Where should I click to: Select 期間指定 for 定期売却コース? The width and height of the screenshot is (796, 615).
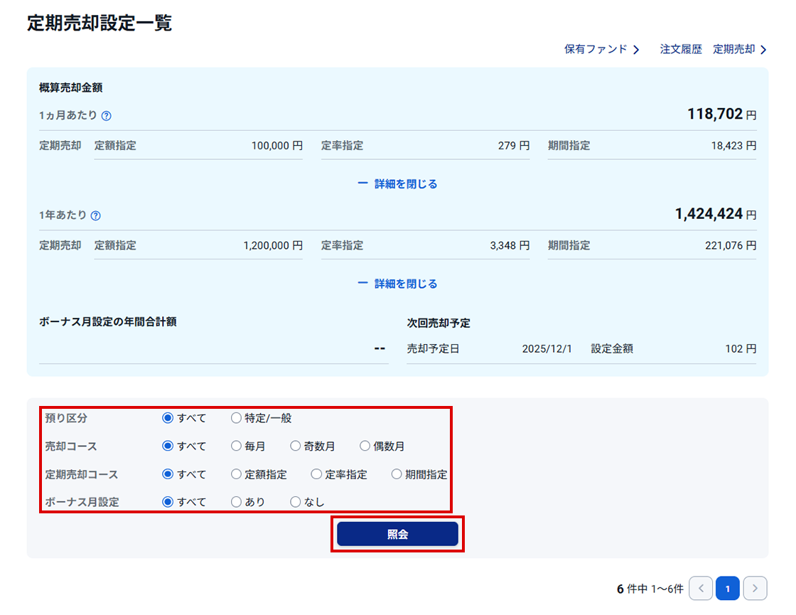point(397,474)
